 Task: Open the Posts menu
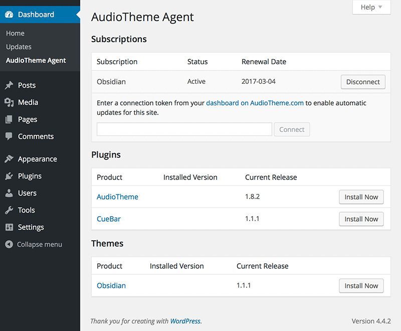pyautogui.click(x=27, y=85)
